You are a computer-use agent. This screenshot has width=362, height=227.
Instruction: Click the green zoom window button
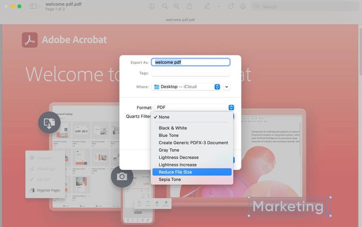19,6
